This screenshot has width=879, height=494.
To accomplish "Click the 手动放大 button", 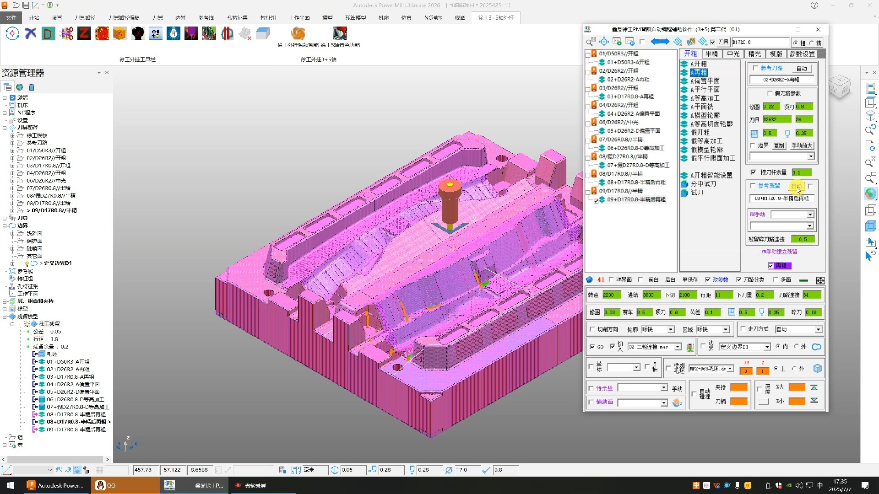I will click(802, 145).
